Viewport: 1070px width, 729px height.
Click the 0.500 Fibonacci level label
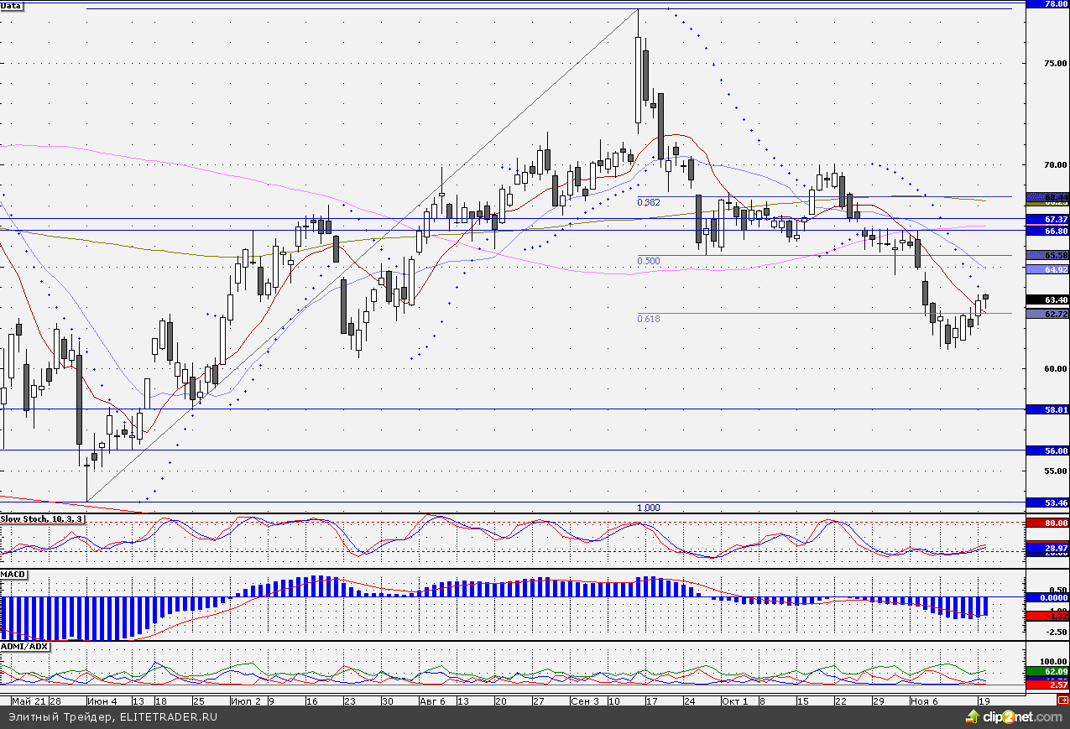tap(649, 261)
